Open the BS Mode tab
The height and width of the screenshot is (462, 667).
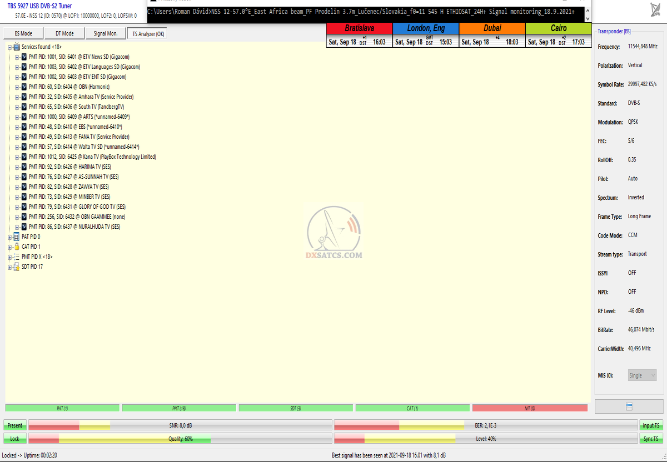[x=23, y=34]
